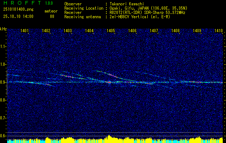Click the 0.9 kHz axis label
226x143 pixels.
[x=3, y=82]
